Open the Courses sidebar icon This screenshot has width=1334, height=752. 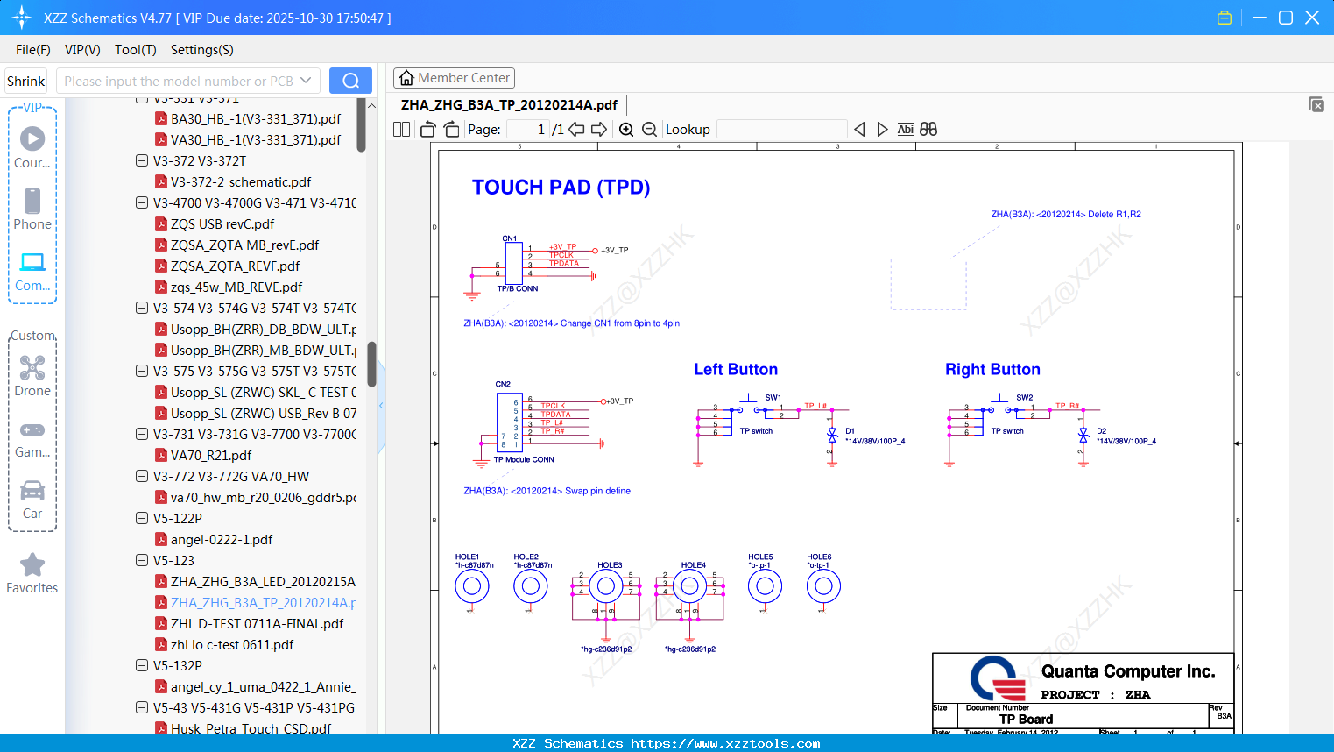(x=32, y=148)
